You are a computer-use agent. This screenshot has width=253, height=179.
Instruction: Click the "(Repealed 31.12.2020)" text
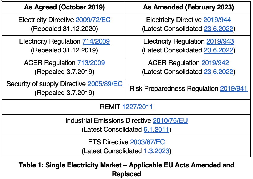(x=64, y=29)
